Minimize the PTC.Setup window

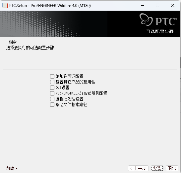[143, 5]
